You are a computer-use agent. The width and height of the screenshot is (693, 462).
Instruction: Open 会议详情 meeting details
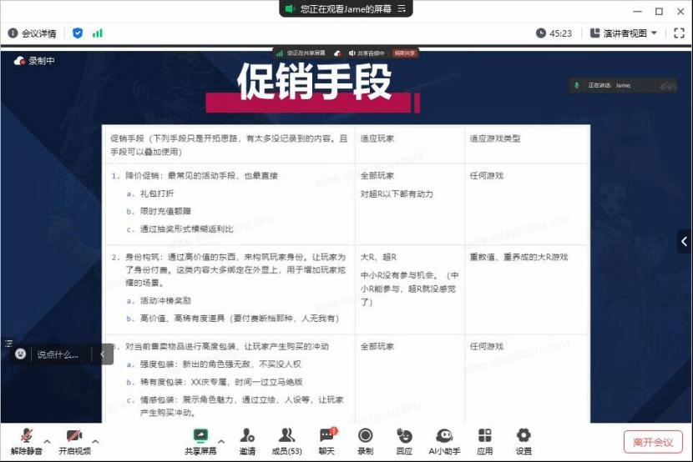[x=33, y=33]
